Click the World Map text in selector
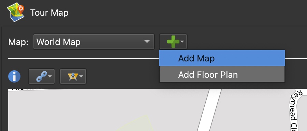307x131 pixels. click(x=58, y=42)
